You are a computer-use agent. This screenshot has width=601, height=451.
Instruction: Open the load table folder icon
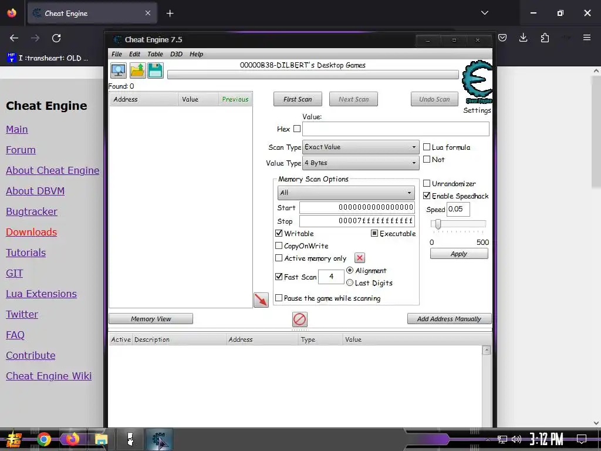tap(137, 70)
